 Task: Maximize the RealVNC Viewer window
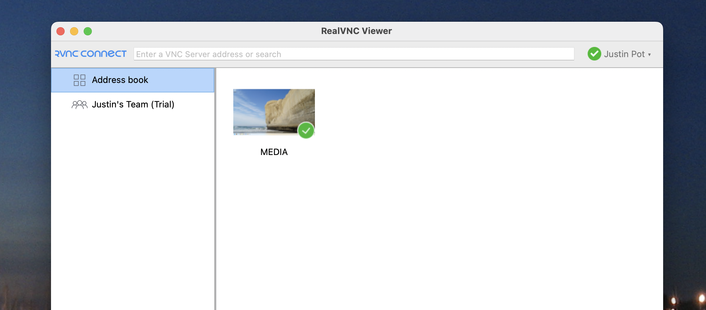[x=88, y=31]
